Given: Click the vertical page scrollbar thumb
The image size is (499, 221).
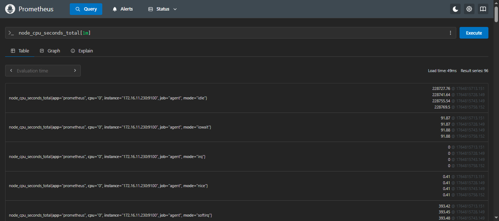Looking at the screenshot, I should pos(496,11).
